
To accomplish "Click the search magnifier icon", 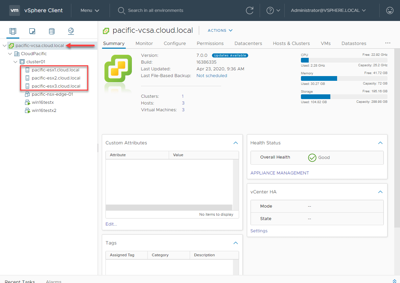I will point(121,10).
